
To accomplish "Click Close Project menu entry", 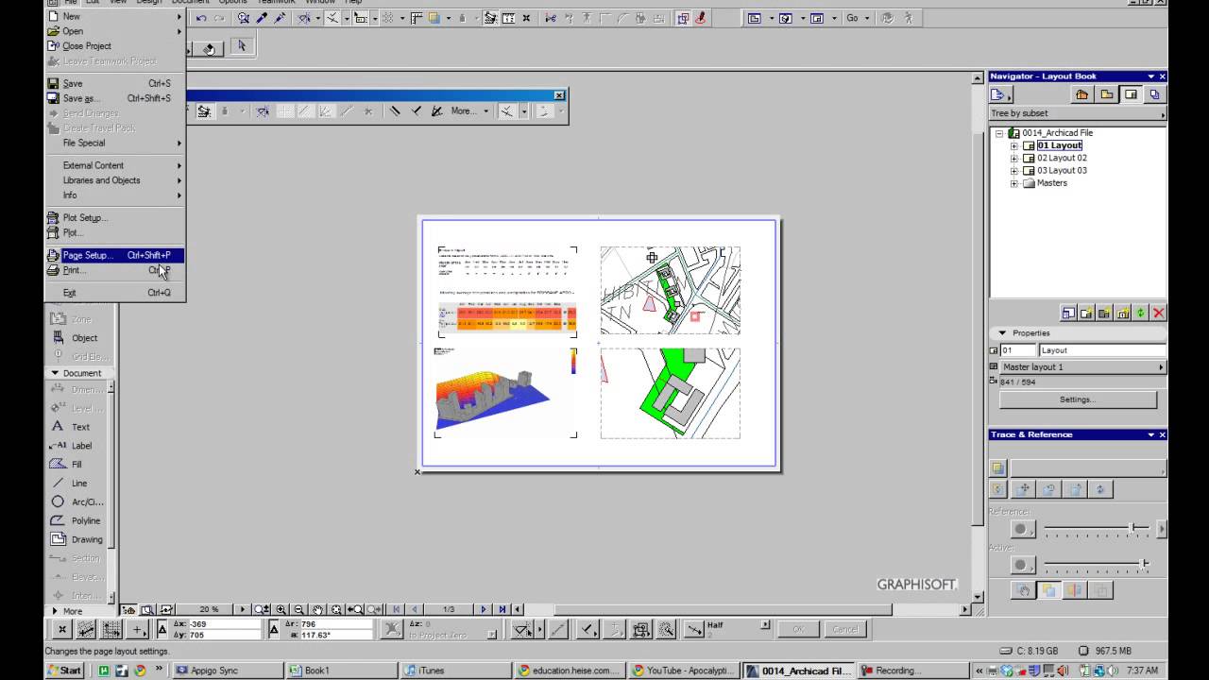I will click(114, 45).
